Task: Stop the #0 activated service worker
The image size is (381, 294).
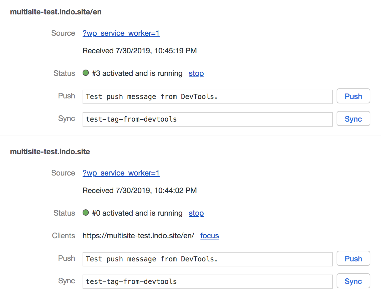Action: (x=196, y=213)
